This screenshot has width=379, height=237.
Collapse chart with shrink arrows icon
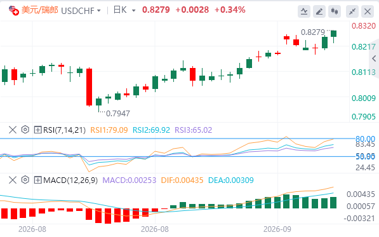coord(352,11)
